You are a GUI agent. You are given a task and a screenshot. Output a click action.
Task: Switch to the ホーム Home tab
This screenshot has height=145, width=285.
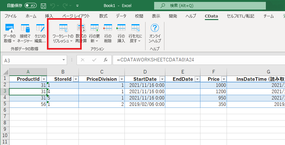tap(31, 16)
